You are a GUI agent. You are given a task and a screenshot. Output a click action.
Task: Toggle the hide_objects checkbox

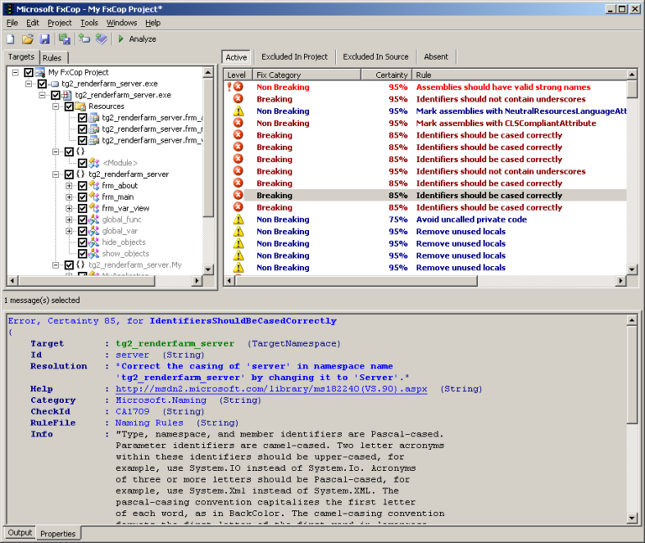82,243
